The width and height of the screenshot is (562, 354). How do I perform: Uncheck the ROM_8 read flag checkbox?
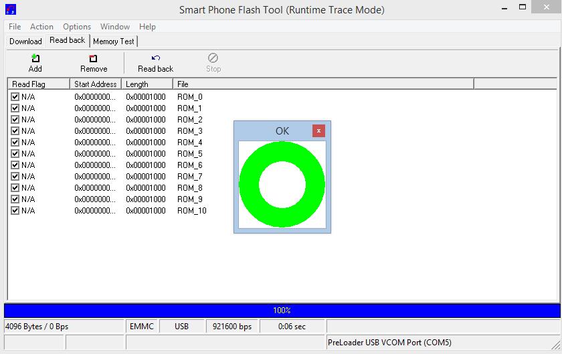[15, 187]
